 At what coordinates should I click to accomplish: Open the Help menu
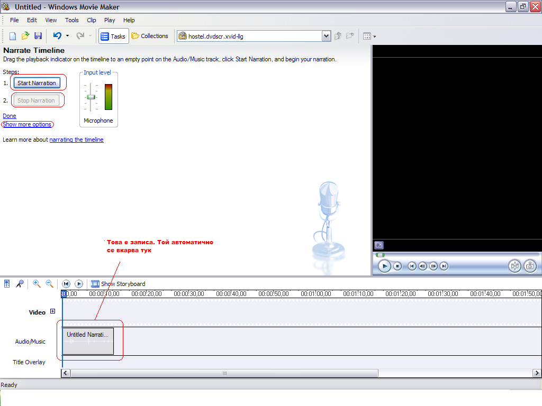pos(129,20)
